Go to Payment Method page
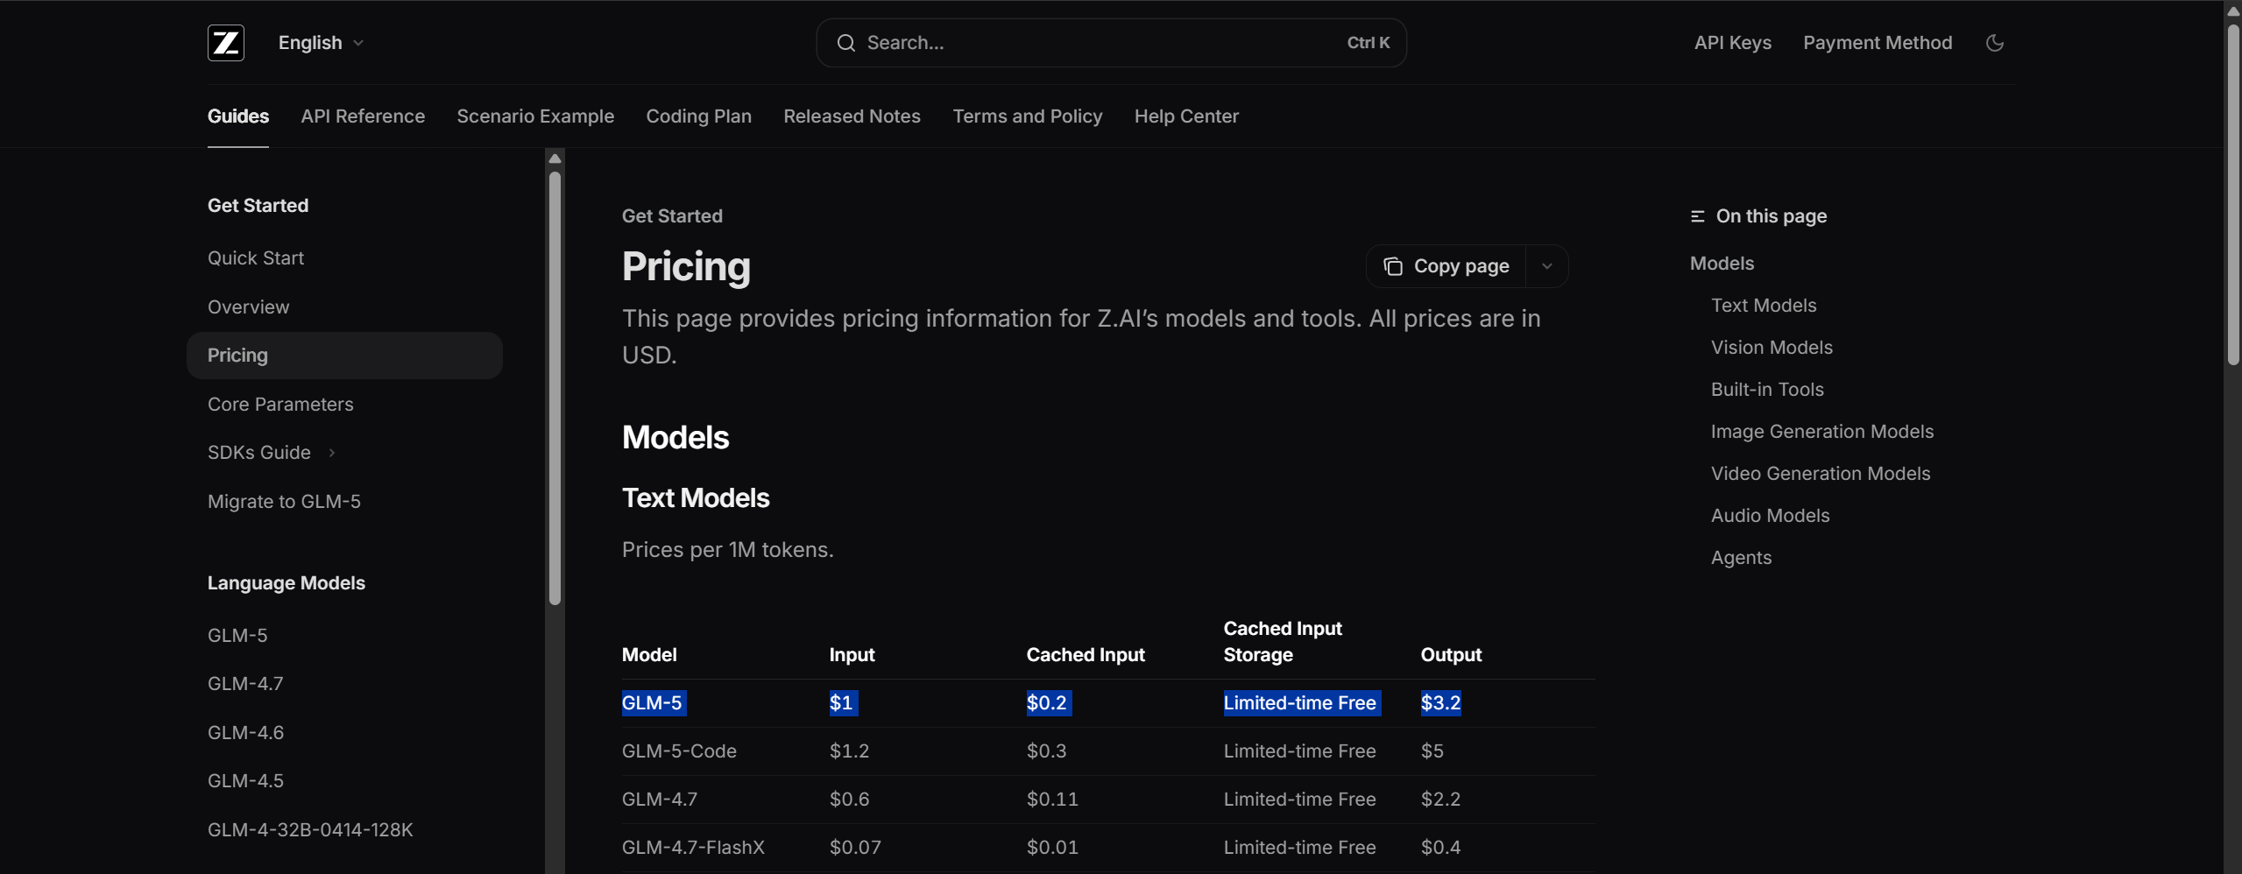This screenshot has height=874, width=2242. (x=1877, y=43)
